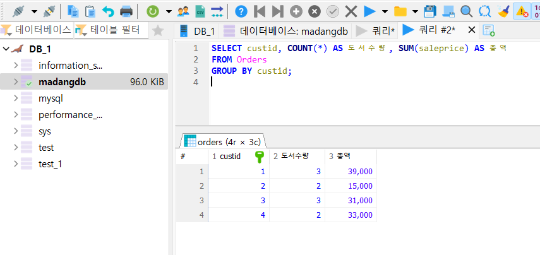Expand the performance_... database
Viewport: 540px width, 255px height.
pyautogui.click(x=16, y=114)
